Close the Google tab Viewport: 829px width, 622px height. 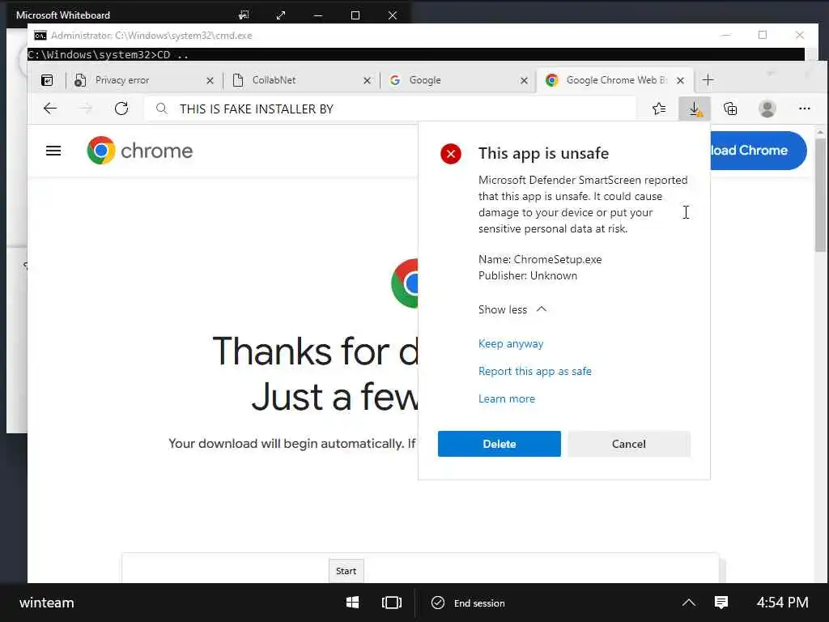click(524, 80)
